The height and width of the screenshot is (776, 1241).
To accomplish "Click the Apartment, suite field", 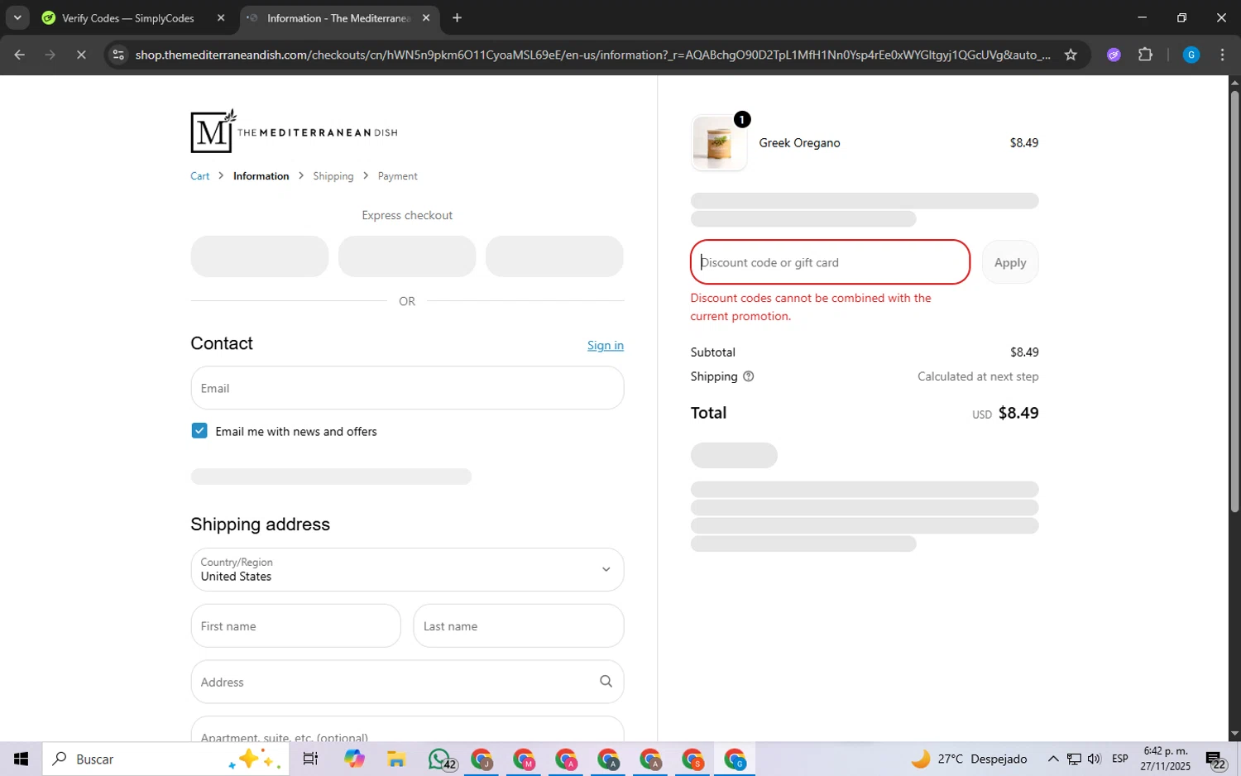I will tap(407, 730).
